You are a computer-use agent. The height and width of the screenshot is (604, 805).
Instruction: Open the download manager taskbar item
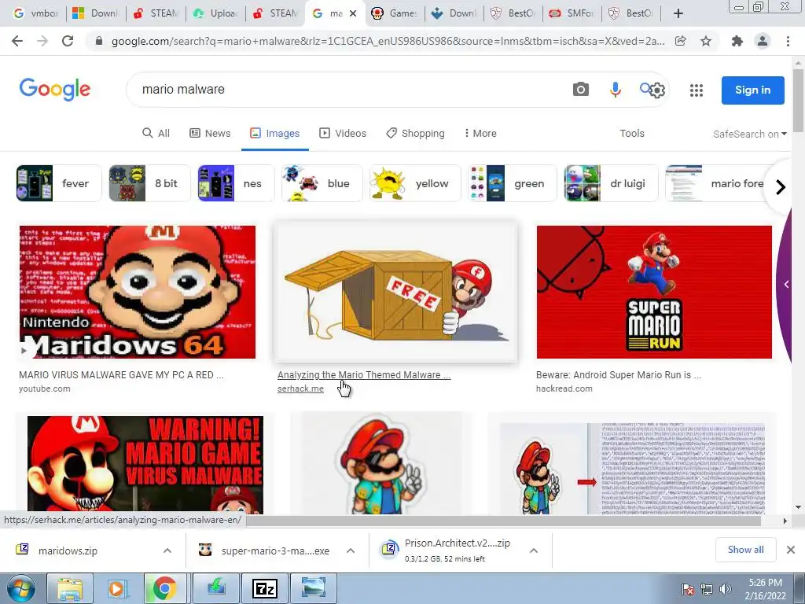click(217, 588)
